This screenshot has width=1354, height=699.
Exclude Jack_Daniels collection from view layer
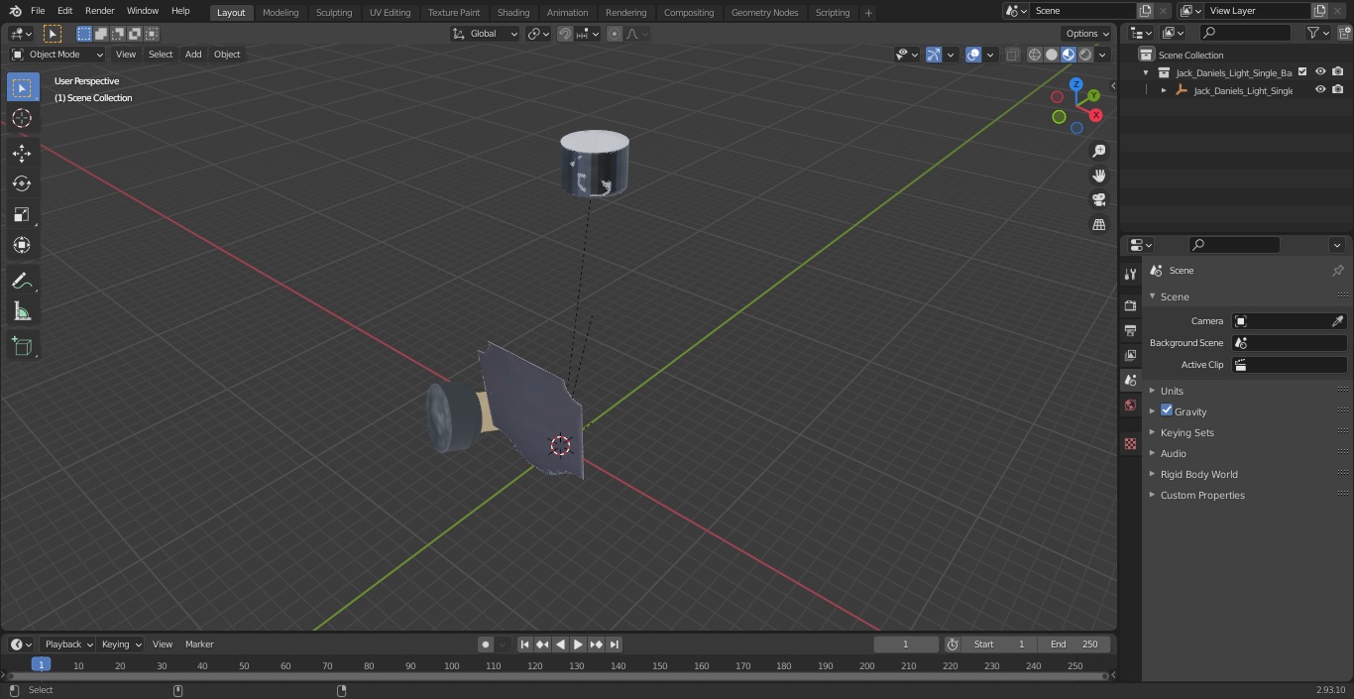(x=1302, y=72)
